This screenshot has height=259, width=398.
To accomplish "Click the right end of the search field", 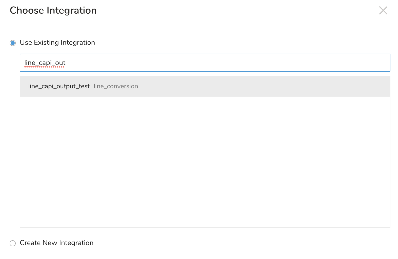I will [x=375, y=63].
